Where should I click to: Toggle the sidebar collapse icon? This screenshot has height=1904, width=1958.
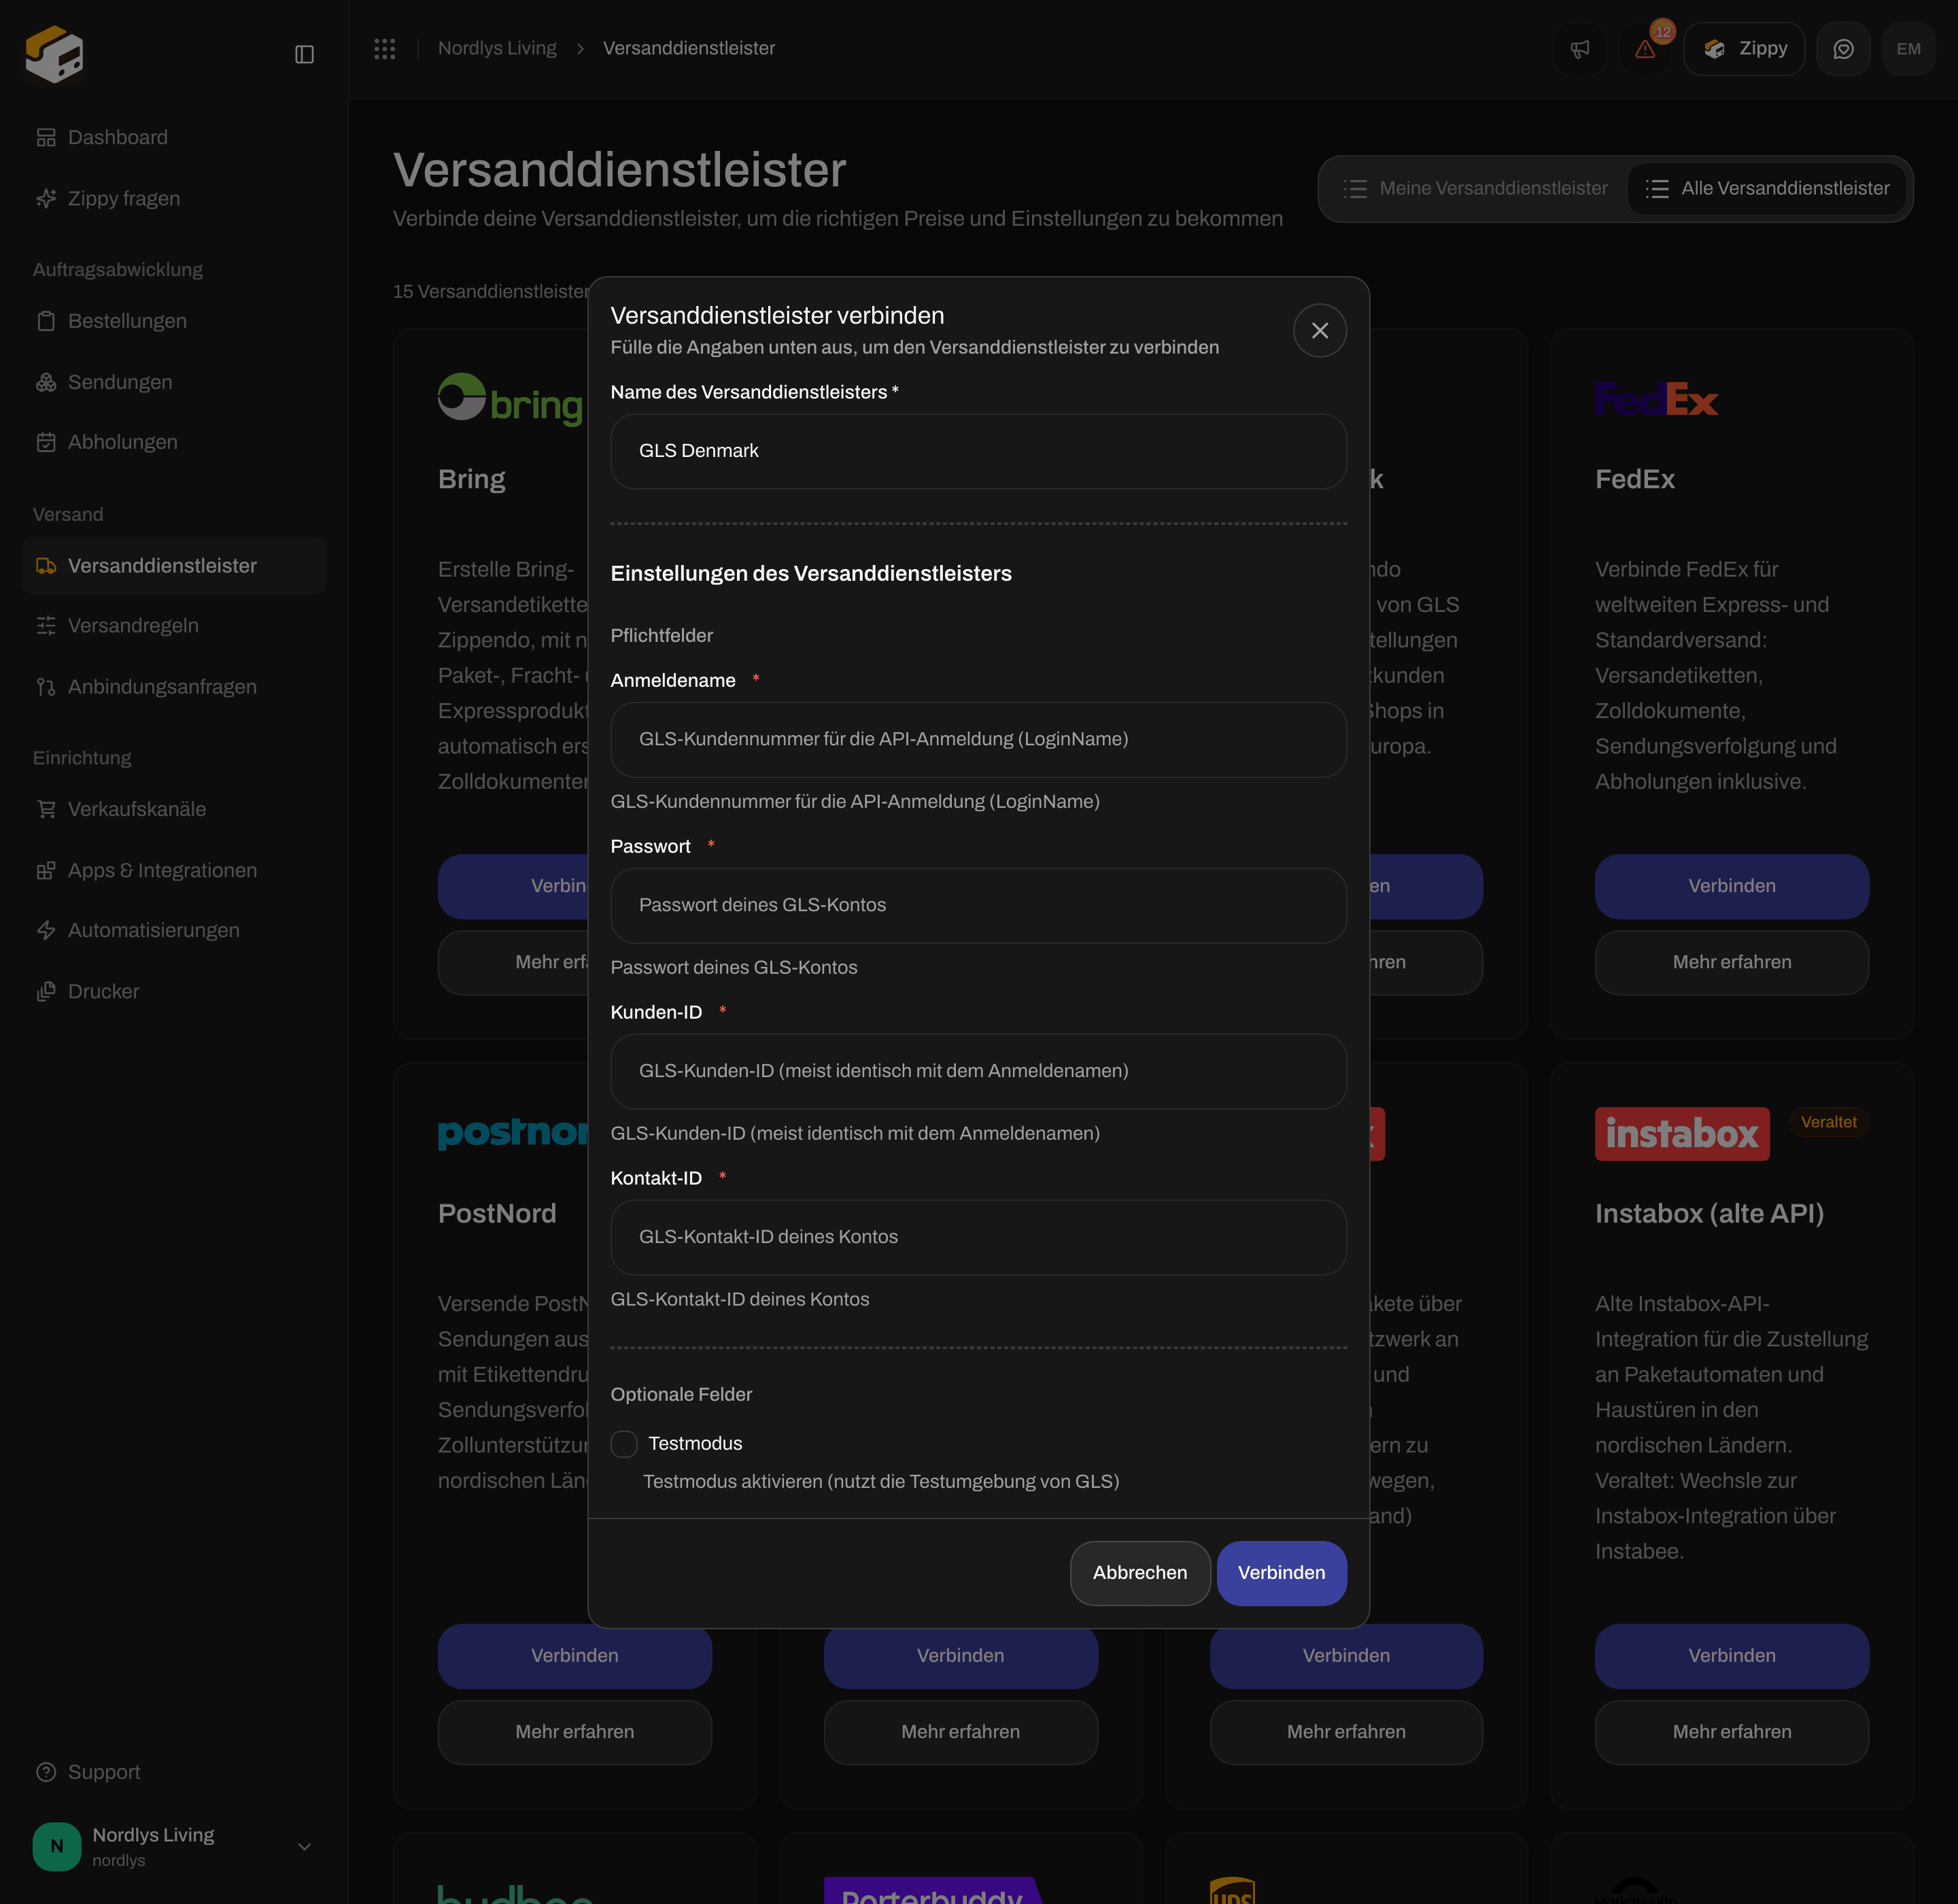(305, 54)
